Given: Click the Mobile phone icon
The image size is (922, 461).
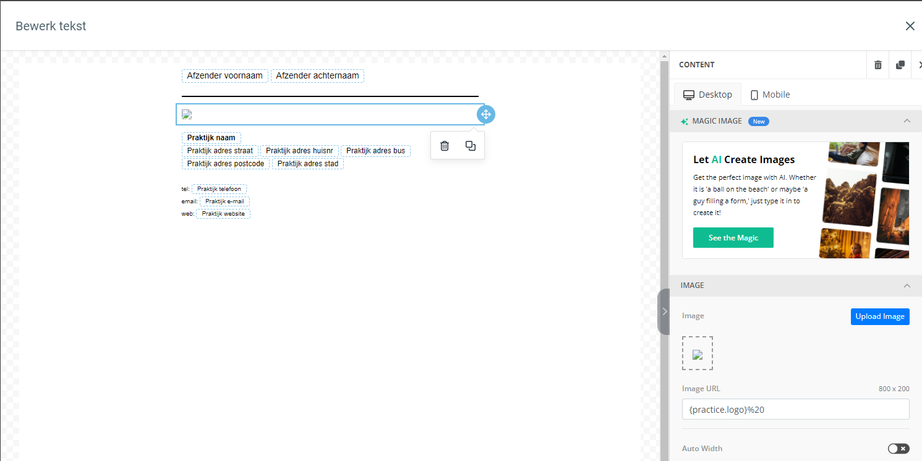Looking at the screenshot, I should click(x=754, y=95).
